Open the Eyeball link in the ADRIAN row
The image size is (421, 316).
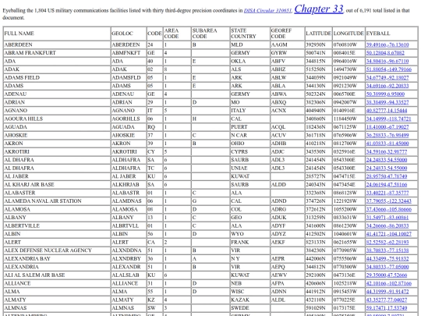(x=387, y=102)
